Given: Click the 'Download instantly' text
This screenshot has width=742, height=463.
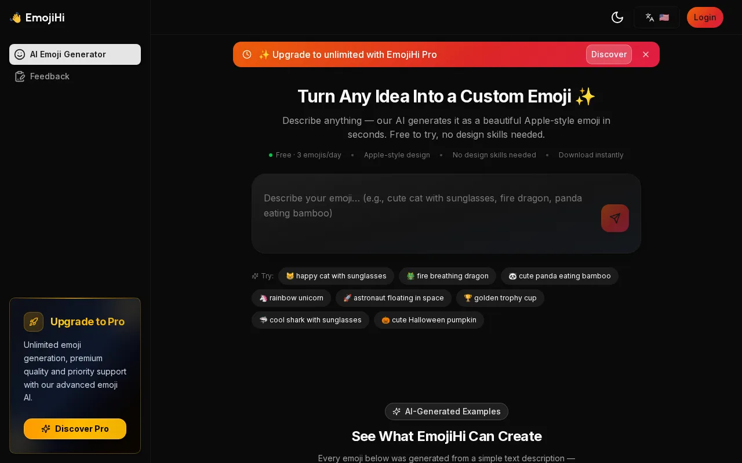Looking at the screenshot, I should 591,155.
